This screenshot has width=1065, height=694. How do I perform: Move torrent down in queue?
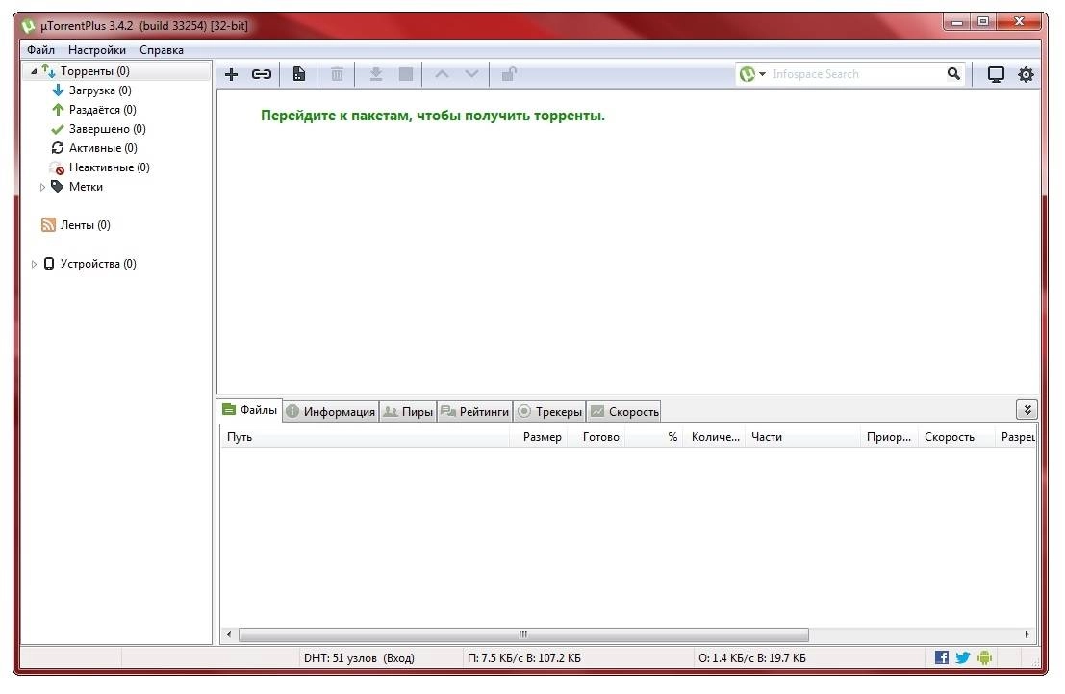click(471, 73)
